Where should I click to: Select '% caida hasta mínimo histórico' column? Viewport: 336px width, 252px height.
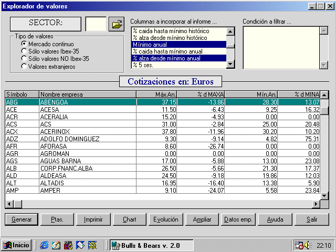[x=179, y=31]
